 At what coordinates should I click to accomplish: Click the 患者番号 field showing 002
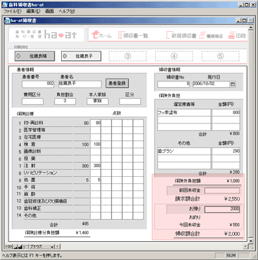(x=38, y=84)
